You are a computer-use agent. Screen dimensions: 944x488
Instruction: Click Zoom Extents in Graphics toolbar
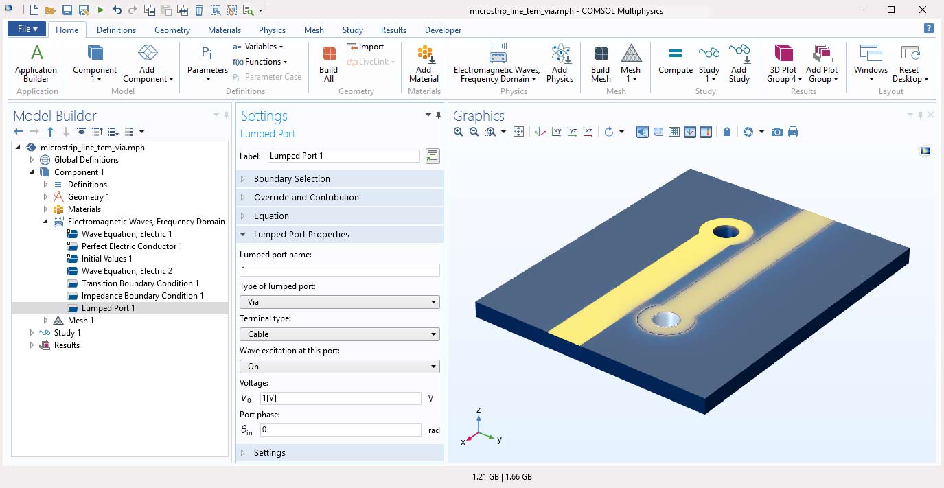pyautogui.click(x=518, y=132)
